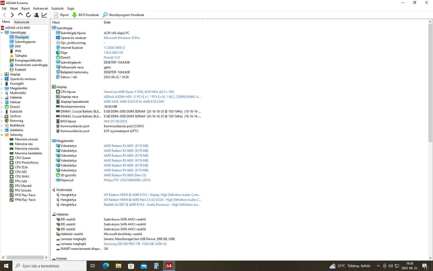The image size is (433, 271).
Task: Collapse the Számítógép tree node
Action: [x=2, y=33]
